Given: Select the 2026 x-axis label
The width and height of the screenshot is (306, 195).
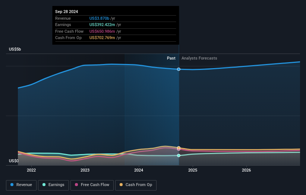Looking at the screenshot, I should pyautogui.click(x=246, y=170).
